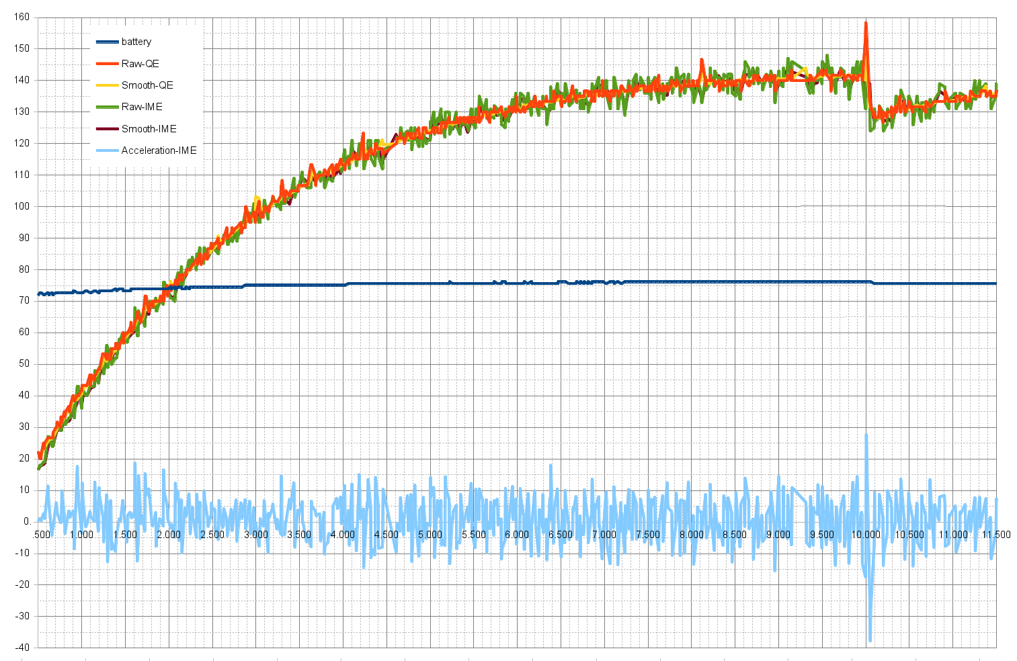Click the y-axis label 130
This screenshot has height=661, width=1017.
tap(22, 112)
